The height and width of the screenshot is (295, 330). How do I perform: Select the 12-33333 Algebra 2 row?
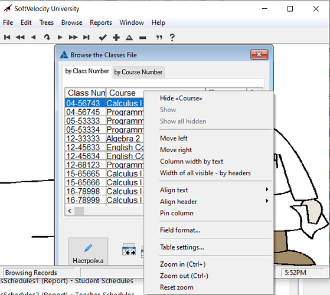tap(104, 139)
